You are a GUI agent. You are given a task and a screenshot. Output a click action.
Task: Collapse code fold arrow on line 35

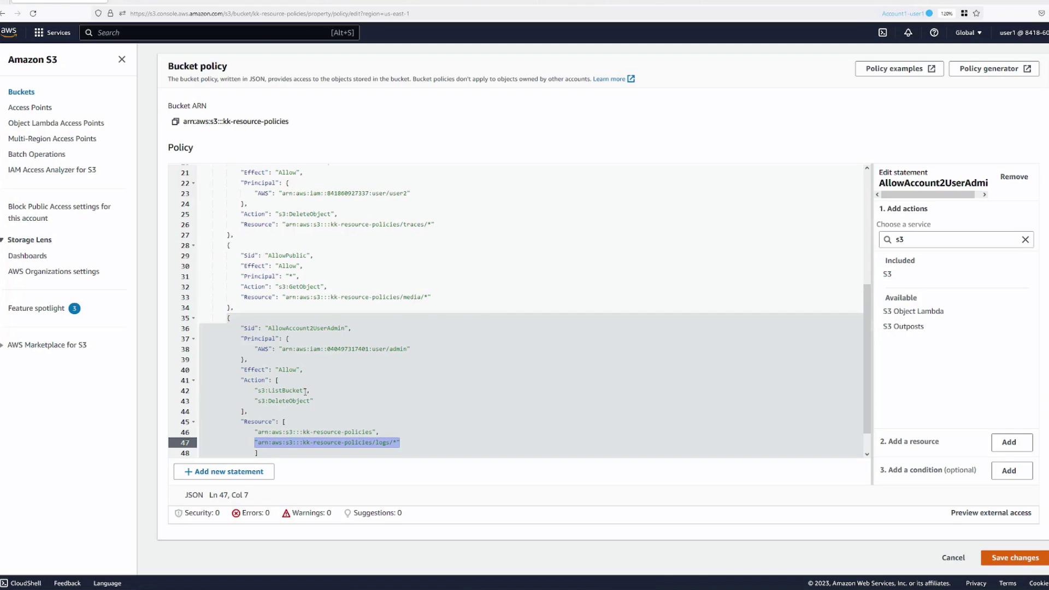pyautogui.click(x=193, y=318)
